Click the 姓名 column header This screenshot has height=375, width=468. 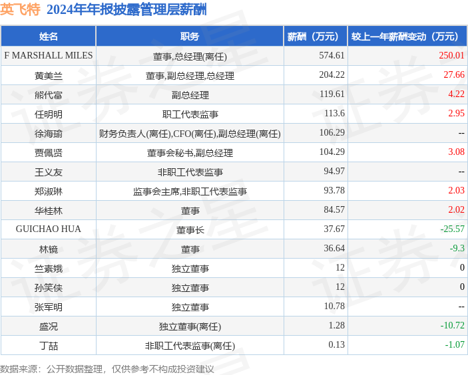click(x=49, y=37)
